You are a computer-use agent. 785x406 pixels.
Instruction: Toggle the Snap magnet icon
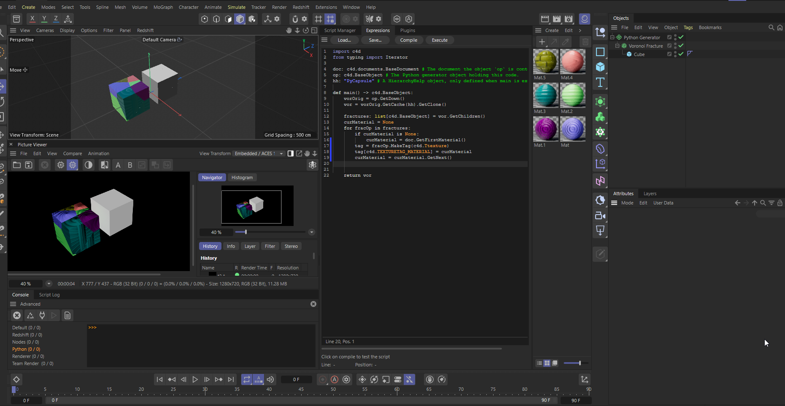click(x=295, y=19)
